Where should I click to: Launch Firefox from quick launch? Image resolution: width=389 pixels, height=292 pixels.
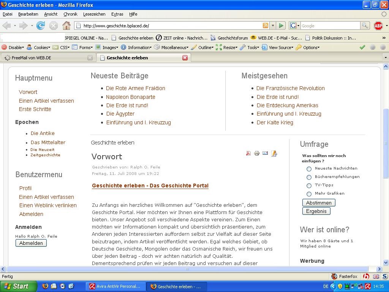click(45, 286)
